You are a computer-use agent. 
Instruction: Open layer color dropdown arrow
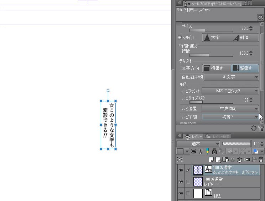point(262,151)
